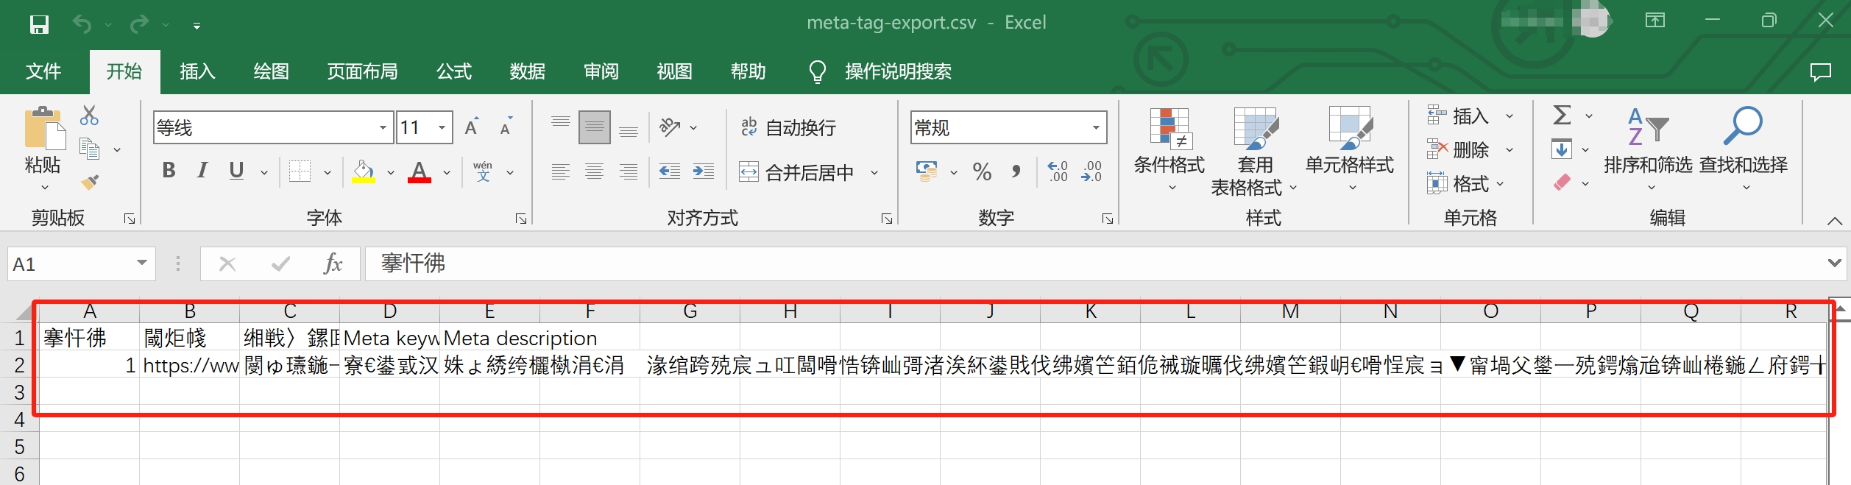
Task: Click the increase indent icon
Action: point(703,172)
